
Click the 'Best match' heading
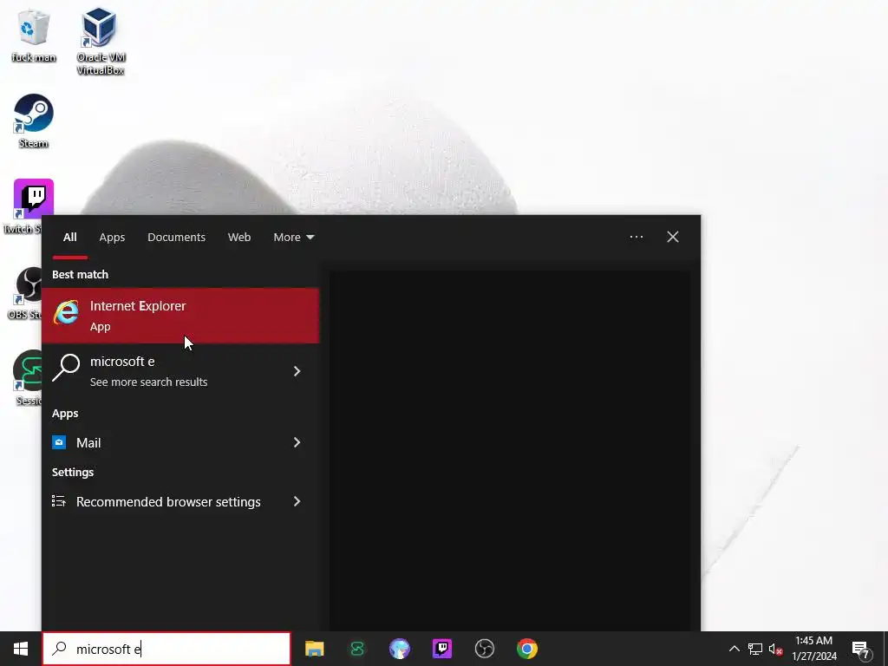click(x=80, y=274)
